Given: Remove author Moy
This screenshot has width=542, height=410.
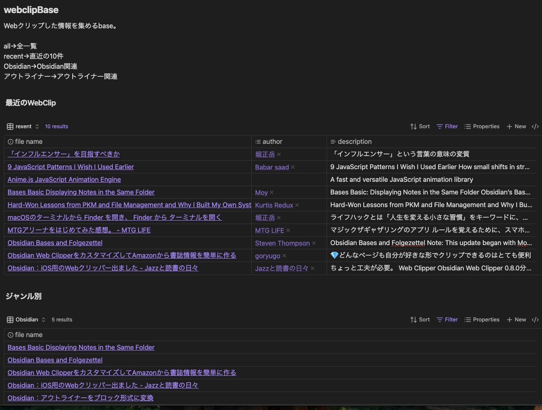Looking at the screenshot, I should 272,192.
